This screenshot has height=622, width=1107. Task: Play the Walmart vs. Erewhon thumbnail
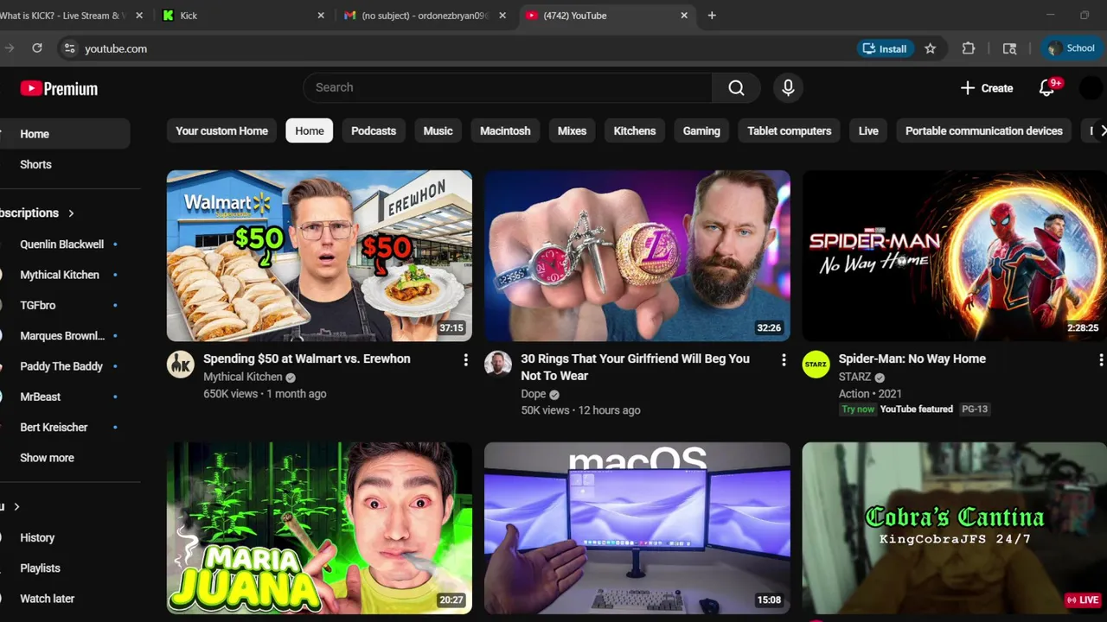[x=319, y=256]
